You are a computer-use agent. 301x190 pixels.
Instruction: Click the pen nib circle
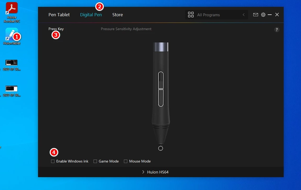[161, 148]
